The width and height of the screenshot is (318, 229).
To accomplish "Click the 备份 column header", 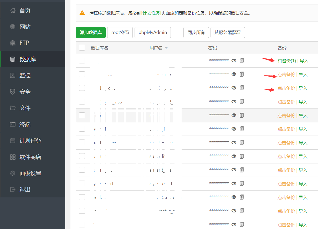I will point(282,48).
